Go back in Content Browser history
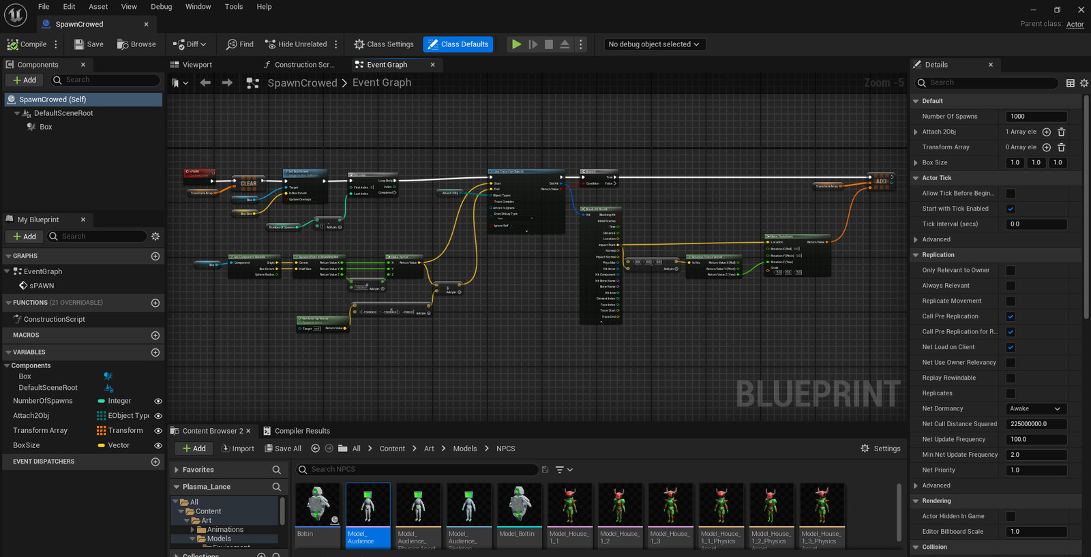This screenshot has width=1091, height=557. click(315, 449)
